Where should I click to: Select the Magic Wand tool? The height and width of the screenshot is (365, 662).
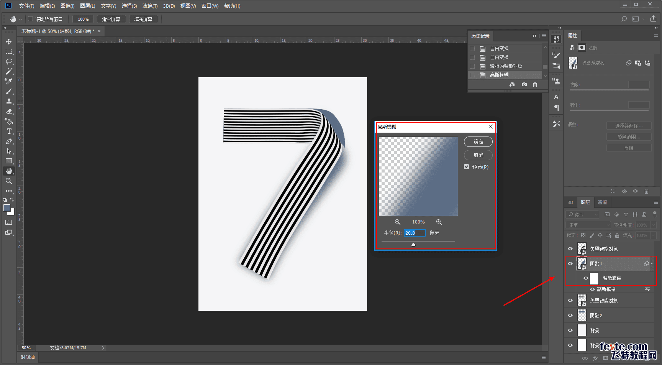(9, 71)
